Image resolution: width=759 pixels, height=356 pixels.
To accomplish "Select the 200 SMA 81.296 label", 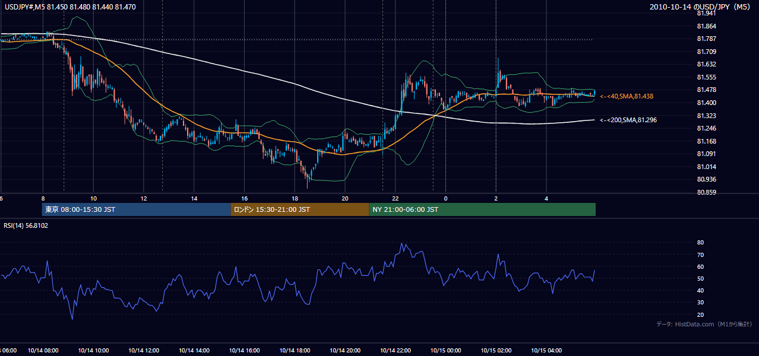I will [x=628, y=120].
